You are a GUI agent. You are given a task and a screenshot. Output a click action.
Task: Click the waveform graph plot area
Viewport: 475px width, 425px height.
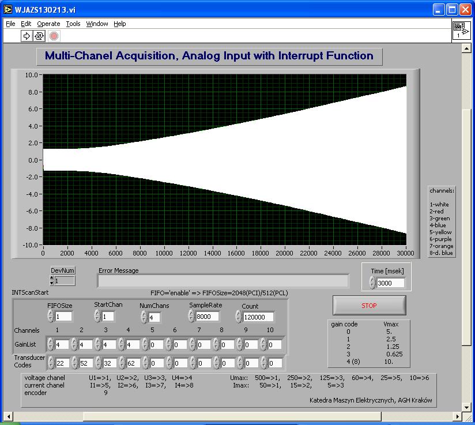(x=224, y=160)
